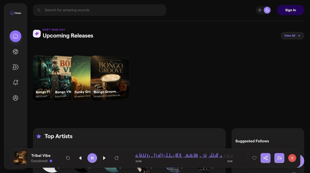Viewport: 310px width, 173px height.
Task: Skip to previous track
Action: click(80, 158)
